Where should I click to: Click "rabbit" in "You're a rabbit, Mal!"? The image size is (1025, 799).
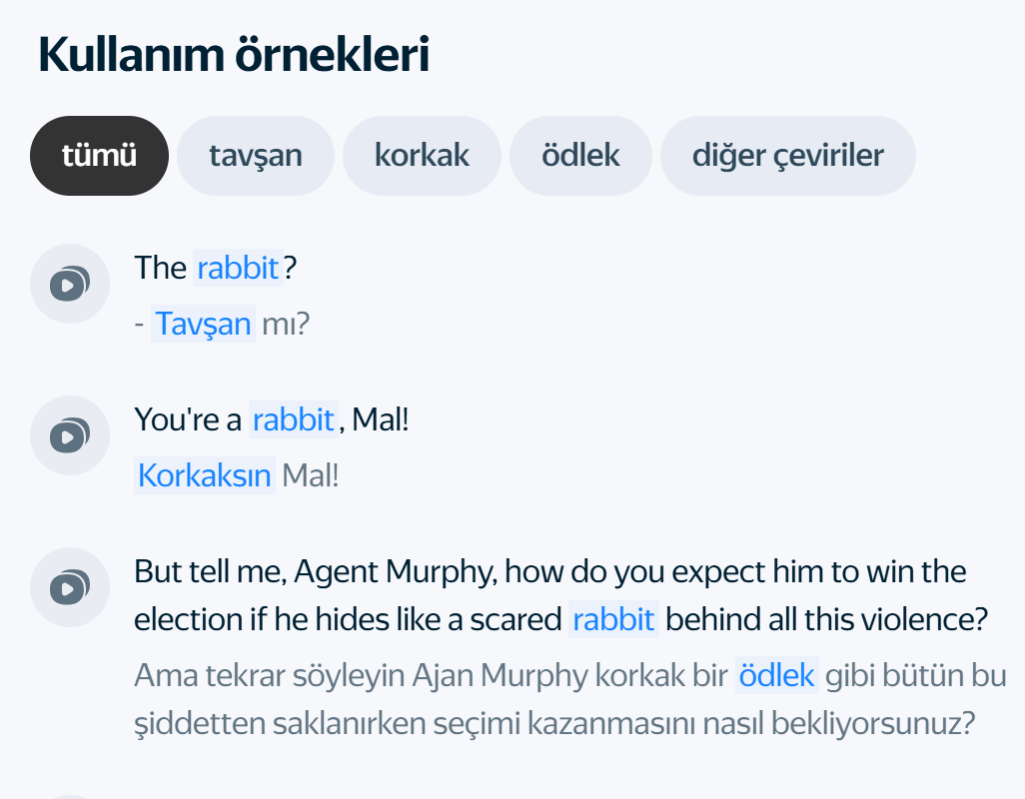(x=293, y=419)
